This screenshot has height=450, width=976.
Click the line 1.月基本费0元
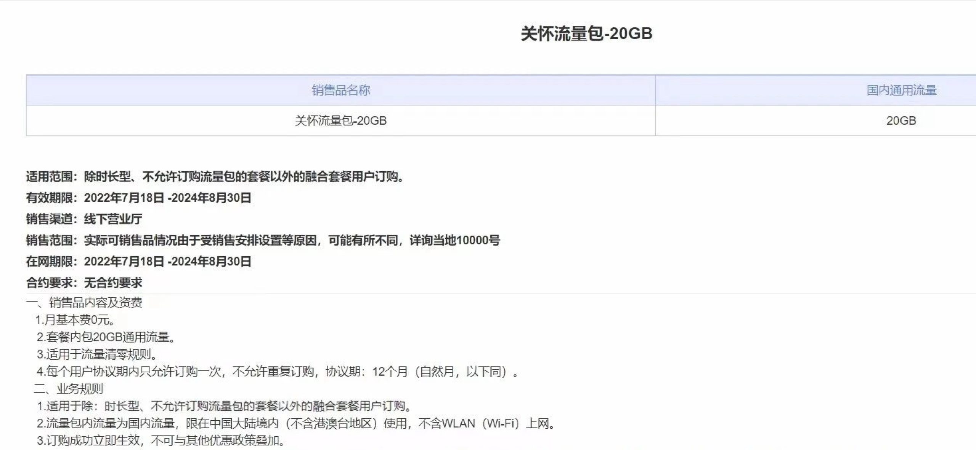click(x=75, y=320)
